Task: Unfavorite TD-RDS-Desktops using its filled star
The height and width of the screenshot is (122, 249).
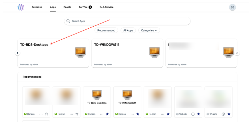Action: [x=107, y=114]
